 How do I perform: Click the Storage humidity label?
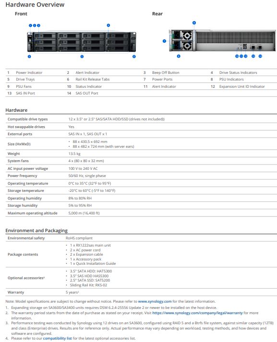(23, 205)
